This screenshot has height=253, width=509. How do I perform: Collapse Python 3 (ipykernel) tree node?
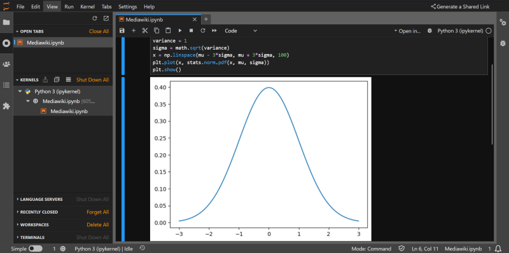coord(20,92)
